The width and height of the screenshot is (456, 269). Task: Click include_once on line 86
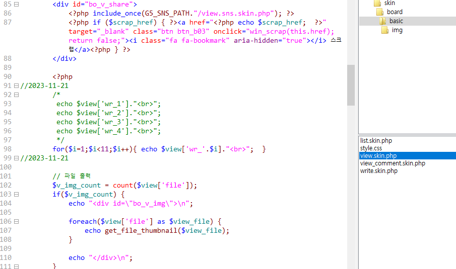pyautogui.click(x=117, y=14)
